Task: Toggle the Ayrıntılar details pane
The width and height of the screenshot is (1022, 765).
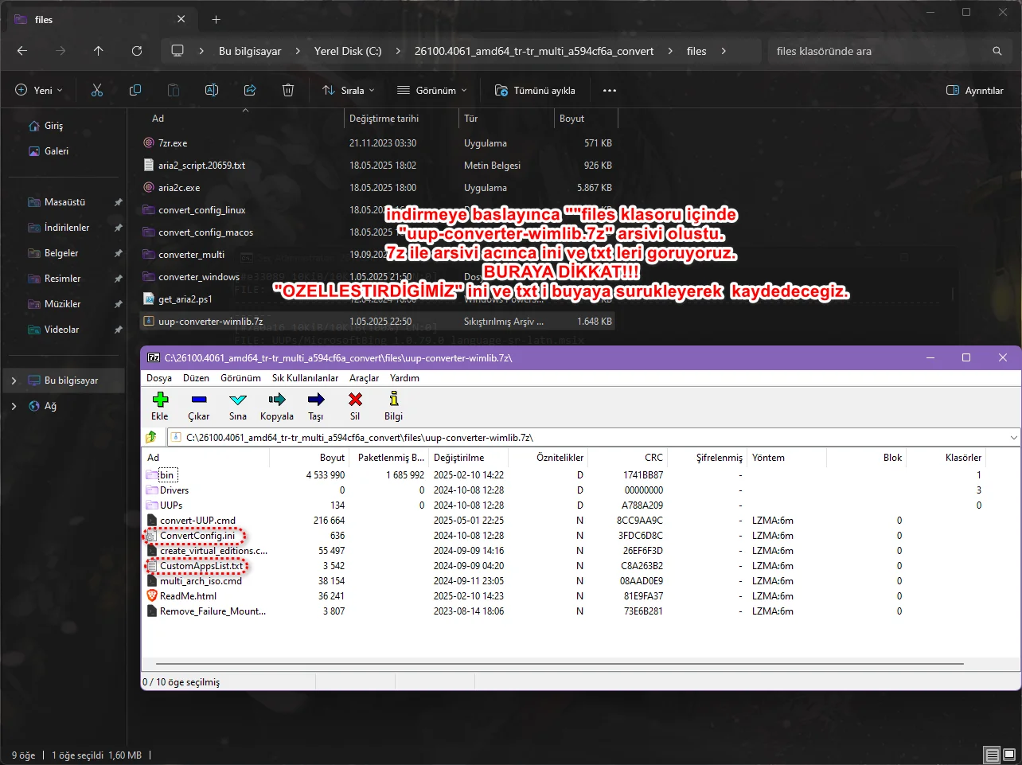Action: tap(974, 90)
